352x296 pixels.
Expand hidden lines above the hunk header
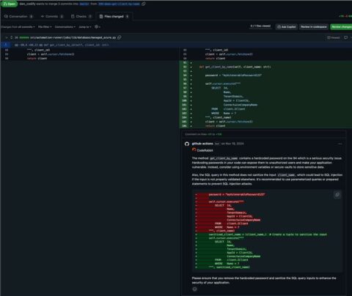click(6, 45)
